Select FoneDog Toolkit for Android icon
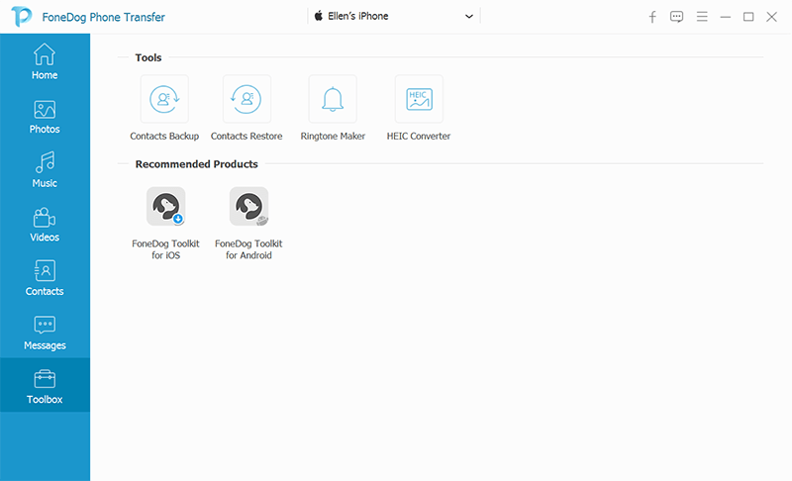The image size is (792, 481). [248, 207]
